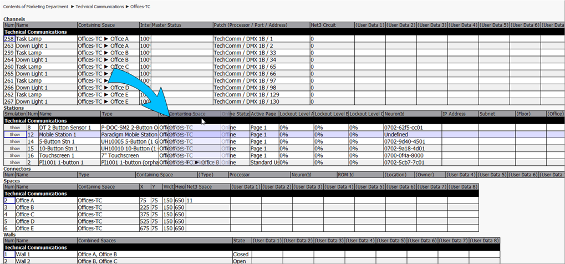The image size is (565, 264).
Task: Open the State cell showing Open for Wall 2
Action: (241, 261)
